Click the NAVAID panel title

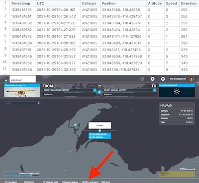[166, 106]
